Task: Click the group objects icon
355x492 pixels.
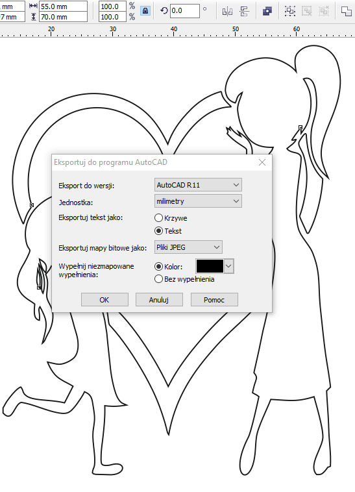Action: pyautogui.click(x=290, y=11)
